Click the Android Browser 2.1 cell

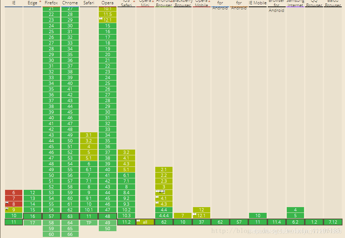164,170
